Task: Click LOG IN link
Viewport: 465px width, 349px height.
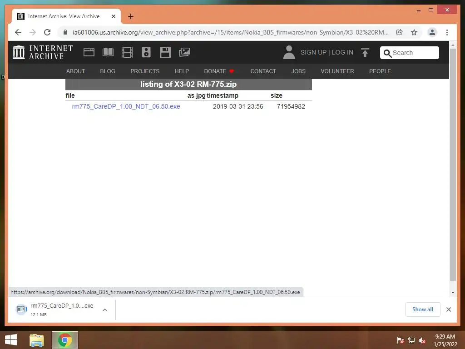Action: tap(342, 53)
